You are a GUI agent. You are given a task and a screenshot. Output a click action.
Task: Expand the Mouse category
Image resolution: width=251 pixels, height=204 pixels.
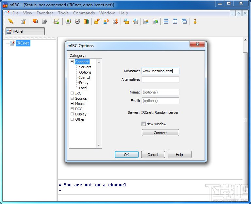(72, 103)
